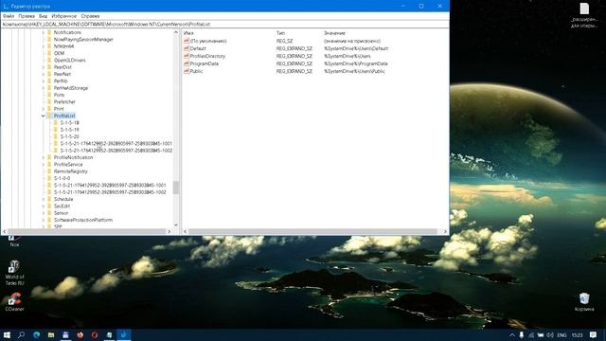Select the S-1-5-18 subkey folder icon
Image resolution: width=606 pixels, height=341 pixels.
pyautogui.click(x=55, y=122)
